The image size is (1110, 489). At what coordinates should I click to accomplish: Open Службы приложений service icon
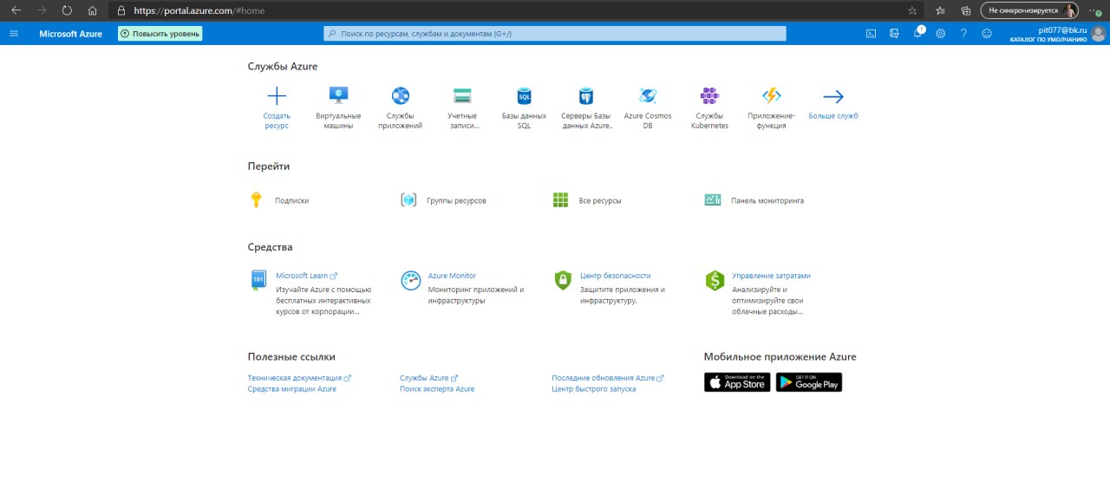pyautogui.click(x=400, y=96)
